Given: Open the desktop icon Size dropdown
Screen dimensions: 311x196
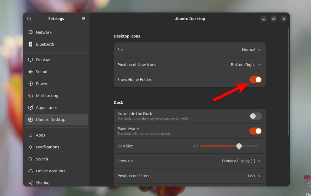Looking at the screenshot, I should tap(251, 50).
